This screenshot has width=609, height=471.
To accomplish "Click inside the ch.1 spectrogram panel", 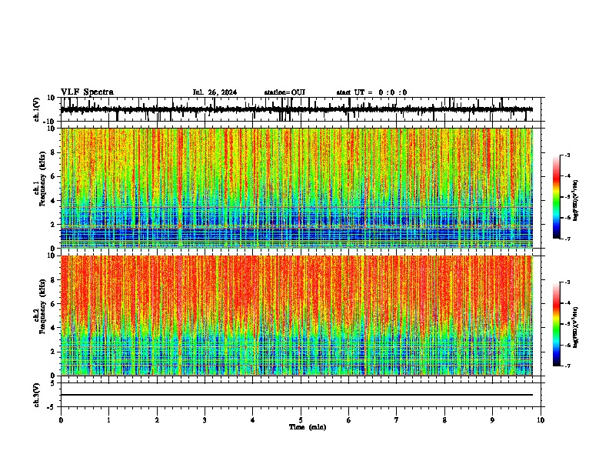I will point(296,188).
